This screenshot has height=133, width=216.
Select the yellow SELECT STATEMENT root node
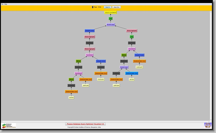(111, 12)
